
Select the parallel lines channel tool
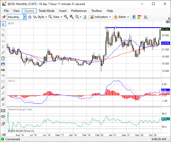pyautogui.click(x=3, y=35)
